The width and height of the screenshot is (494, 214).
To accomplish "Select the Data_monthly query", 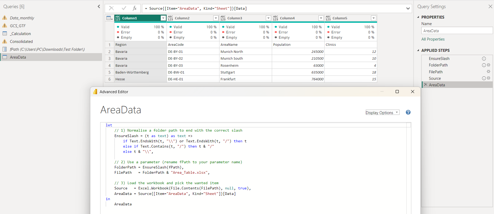I will [x=51, y=18].
